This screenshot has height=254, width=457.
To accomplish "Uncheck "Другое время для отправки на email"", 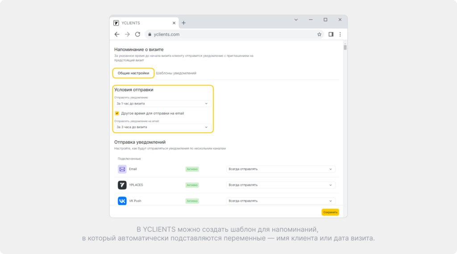I will (x=117, y=113).
